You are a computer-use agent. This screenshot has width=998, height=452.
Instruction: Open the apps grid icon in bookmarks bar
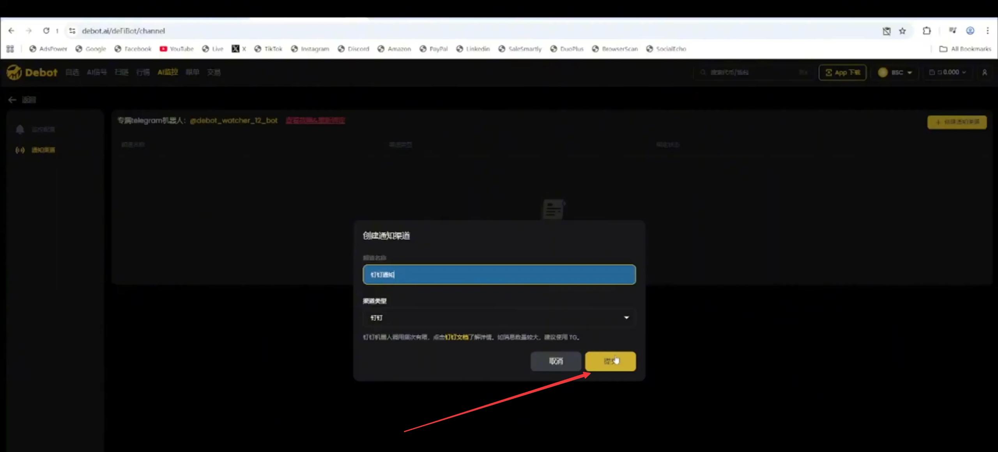click(x=10, y=49)
